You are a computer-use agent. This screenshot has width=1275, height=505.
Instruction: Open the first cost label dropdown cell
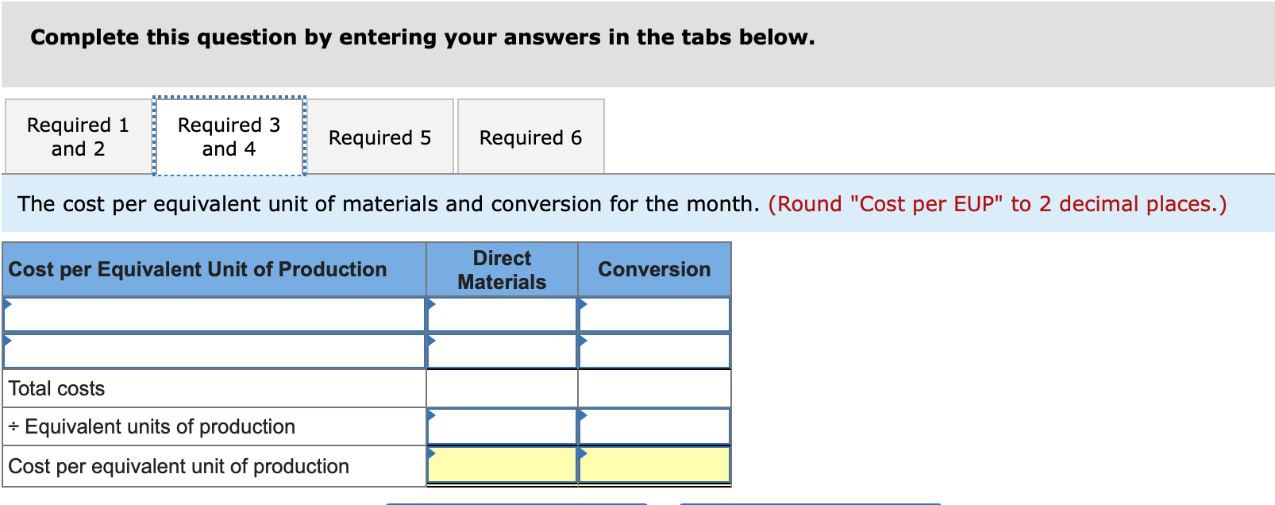tap(214, 314)
